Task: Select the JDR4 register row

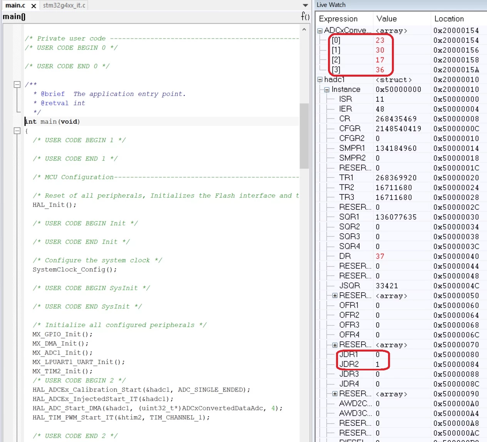Action: click(402, 384)
